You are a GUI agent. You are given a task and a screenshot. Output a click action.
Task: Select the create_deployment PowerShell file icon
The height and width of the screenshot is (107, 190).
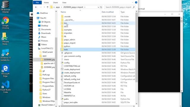coord(62,73)
